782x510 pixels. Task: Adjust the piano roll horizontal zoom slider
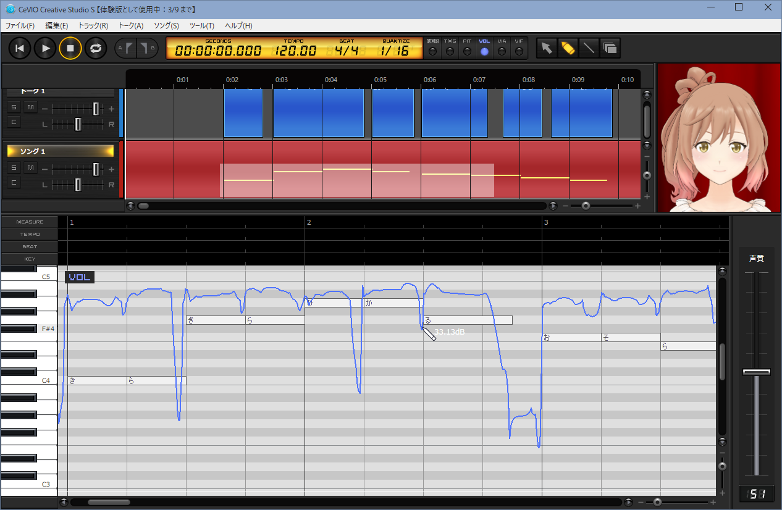657,503
